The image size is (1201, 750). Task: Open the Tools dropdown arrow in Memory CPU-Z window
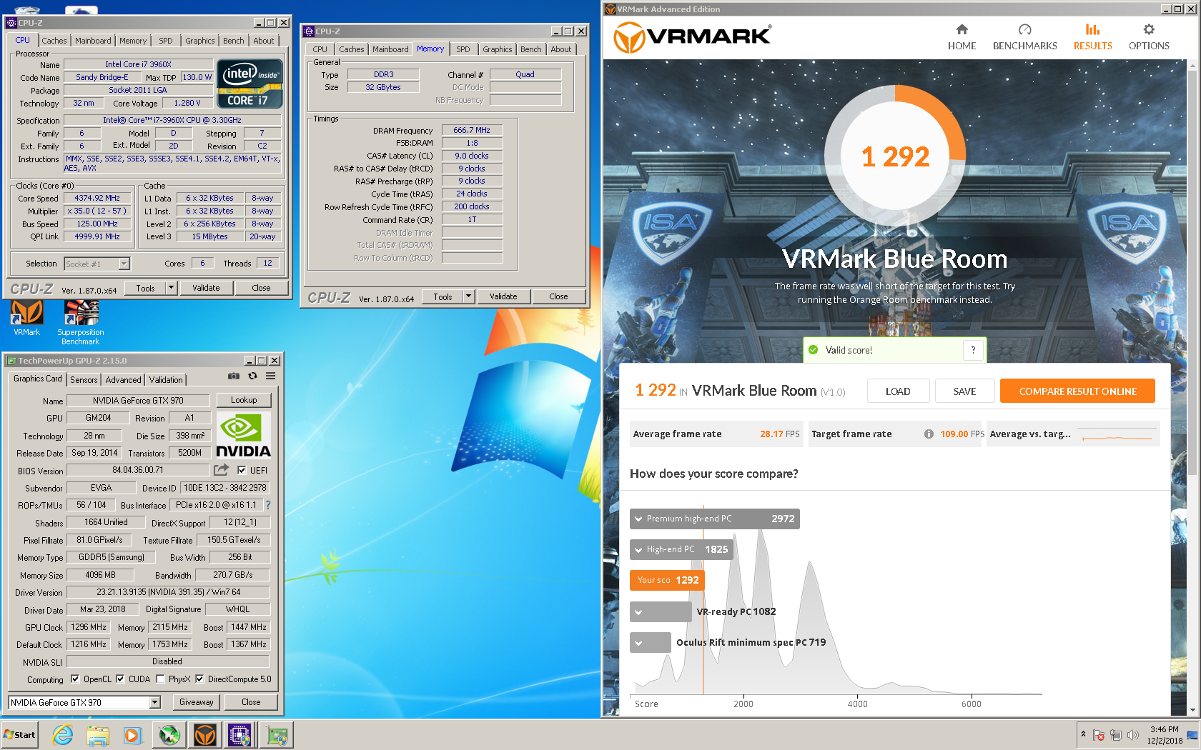point(468,296)
